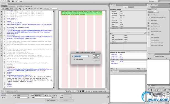This screenshot has height=104, width=170.
Task: Toggle the Start new row checkbox
Action: pos(75,59)
